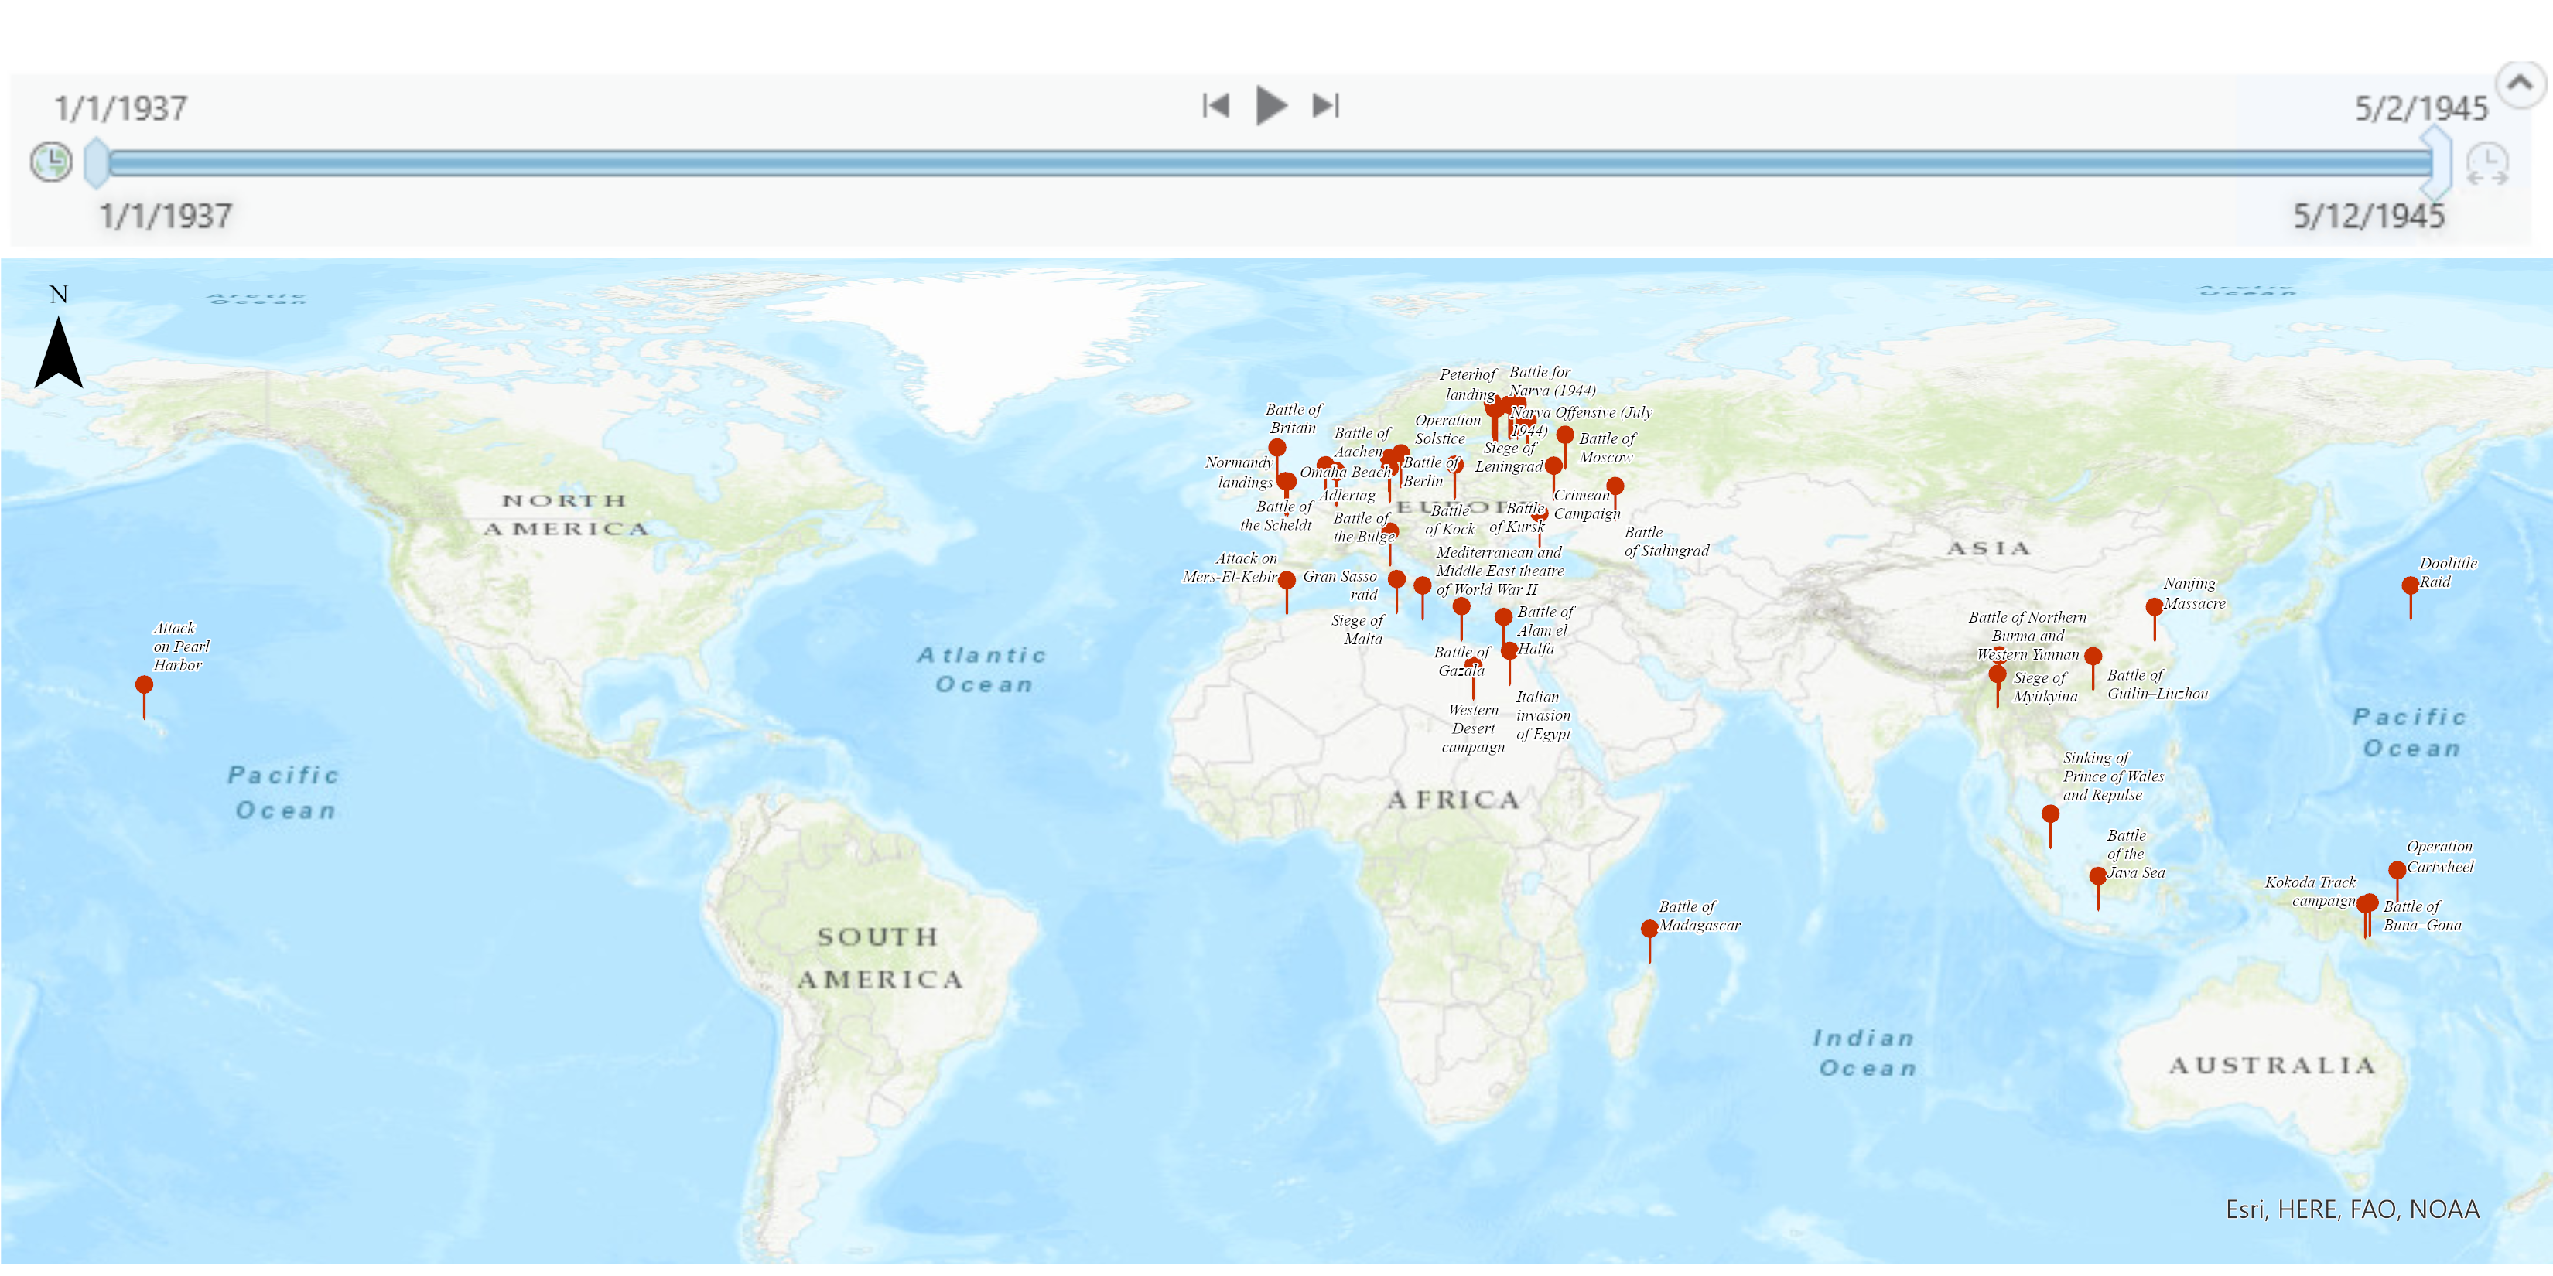Select the Nanjing Massacre map pin
The image size is (2553, 1276).
pos(2154,619)
